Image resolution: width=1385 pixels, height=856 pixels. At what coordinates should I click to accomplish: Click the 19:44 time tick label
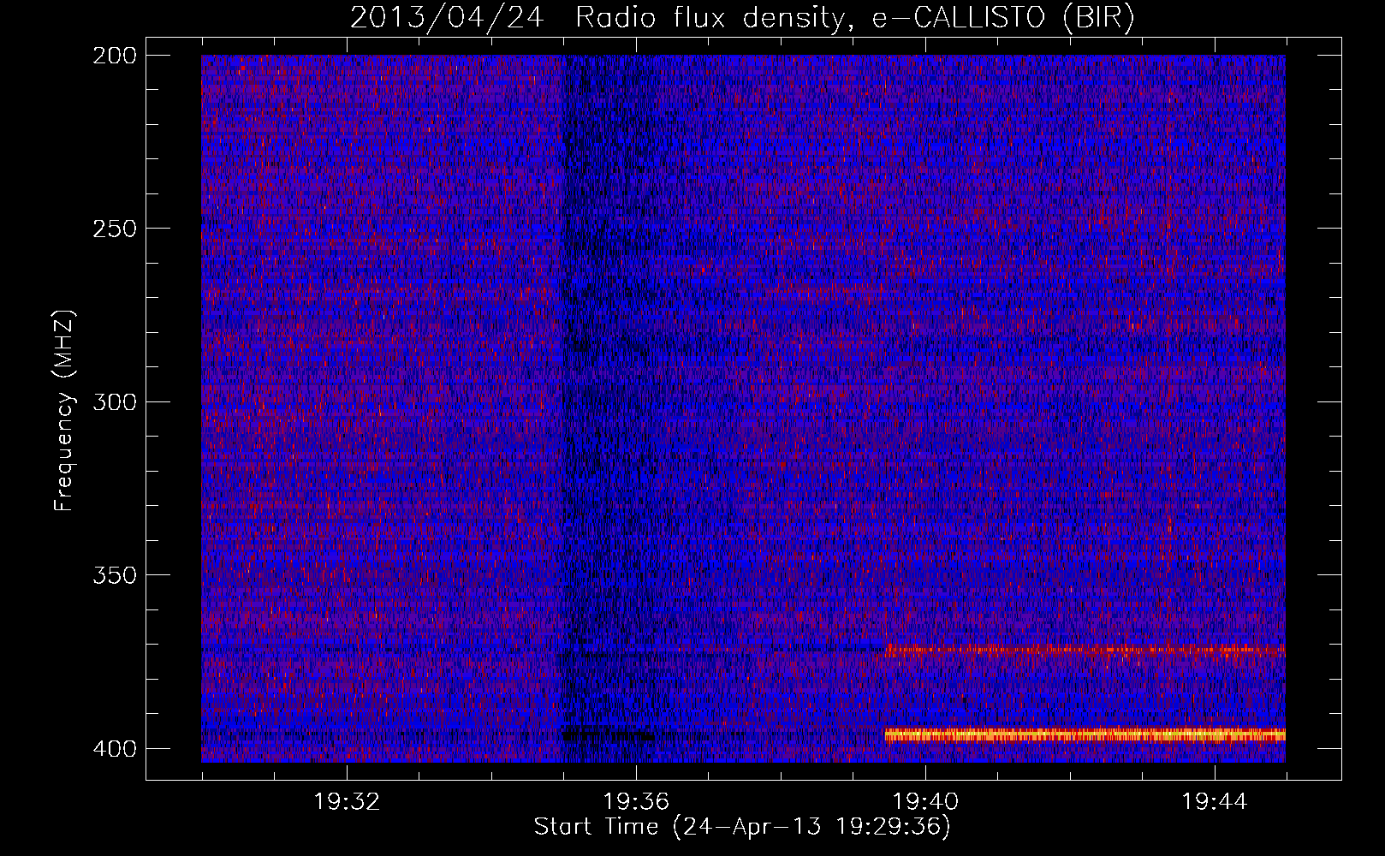point(1215,802)
